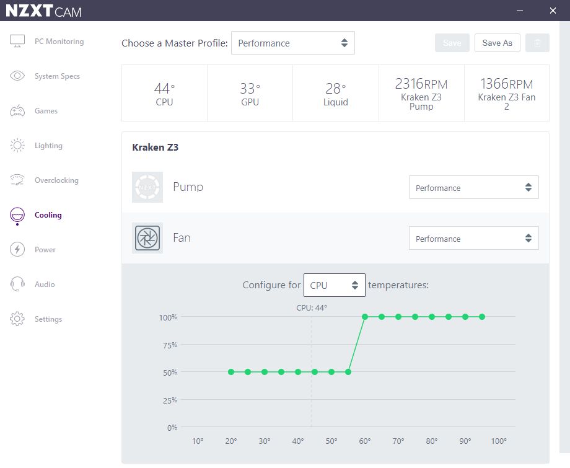This screenshot has height=468, width=570.
Task: Click the Kraken Z3 Pump icon
Action: pos(147,187)
